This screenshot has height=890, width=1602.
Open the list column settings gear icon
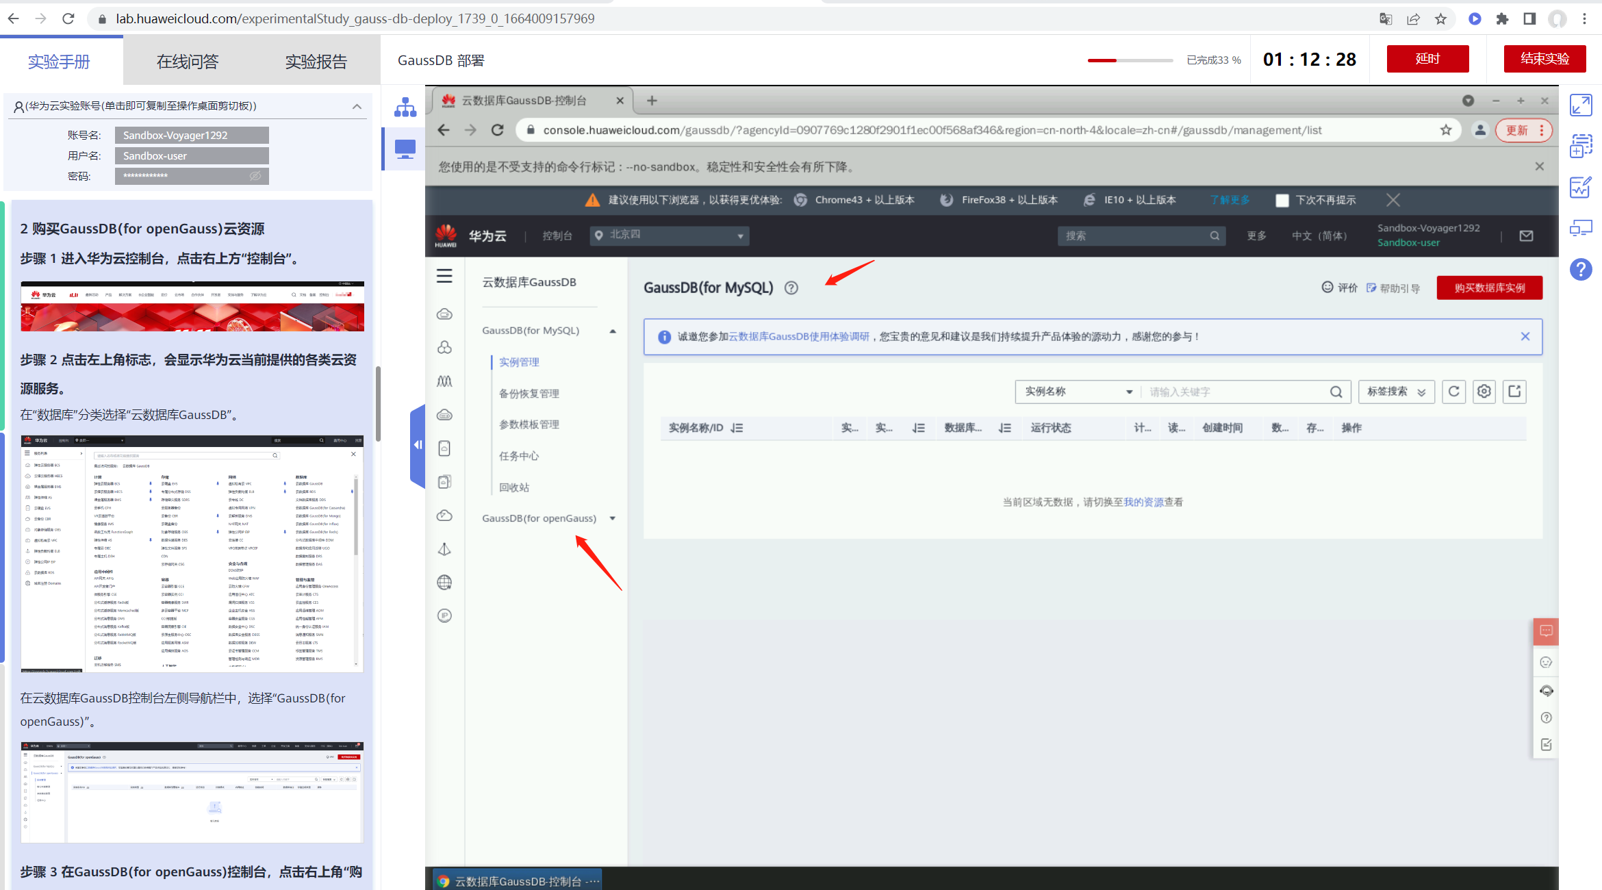pos(1484,392)
